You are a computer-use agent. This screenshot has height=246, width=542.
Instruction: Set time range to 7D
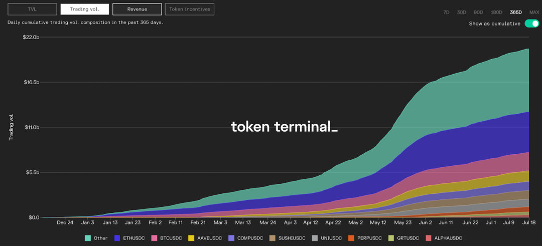pyautogui.click(x=446, y=13)
